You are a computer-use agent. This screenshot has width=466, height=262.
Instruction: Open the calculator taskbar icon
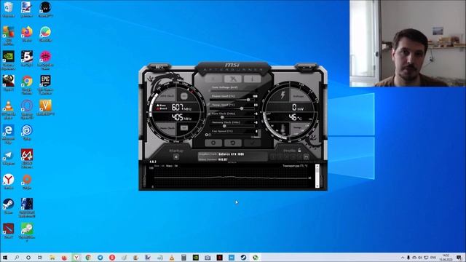183,258
